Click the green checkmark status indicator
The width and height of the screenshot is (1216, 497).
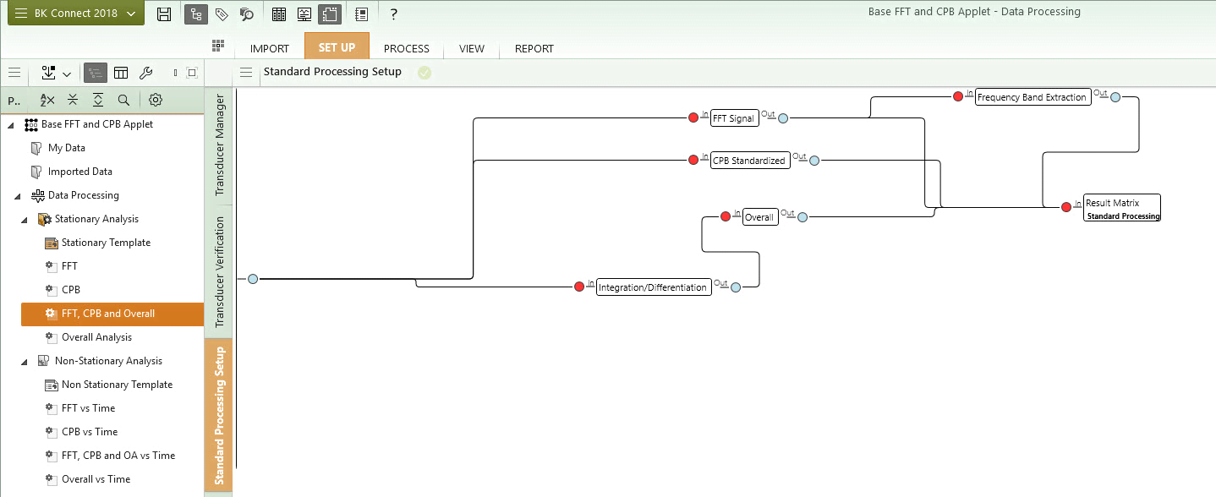[x=425, y=73]
